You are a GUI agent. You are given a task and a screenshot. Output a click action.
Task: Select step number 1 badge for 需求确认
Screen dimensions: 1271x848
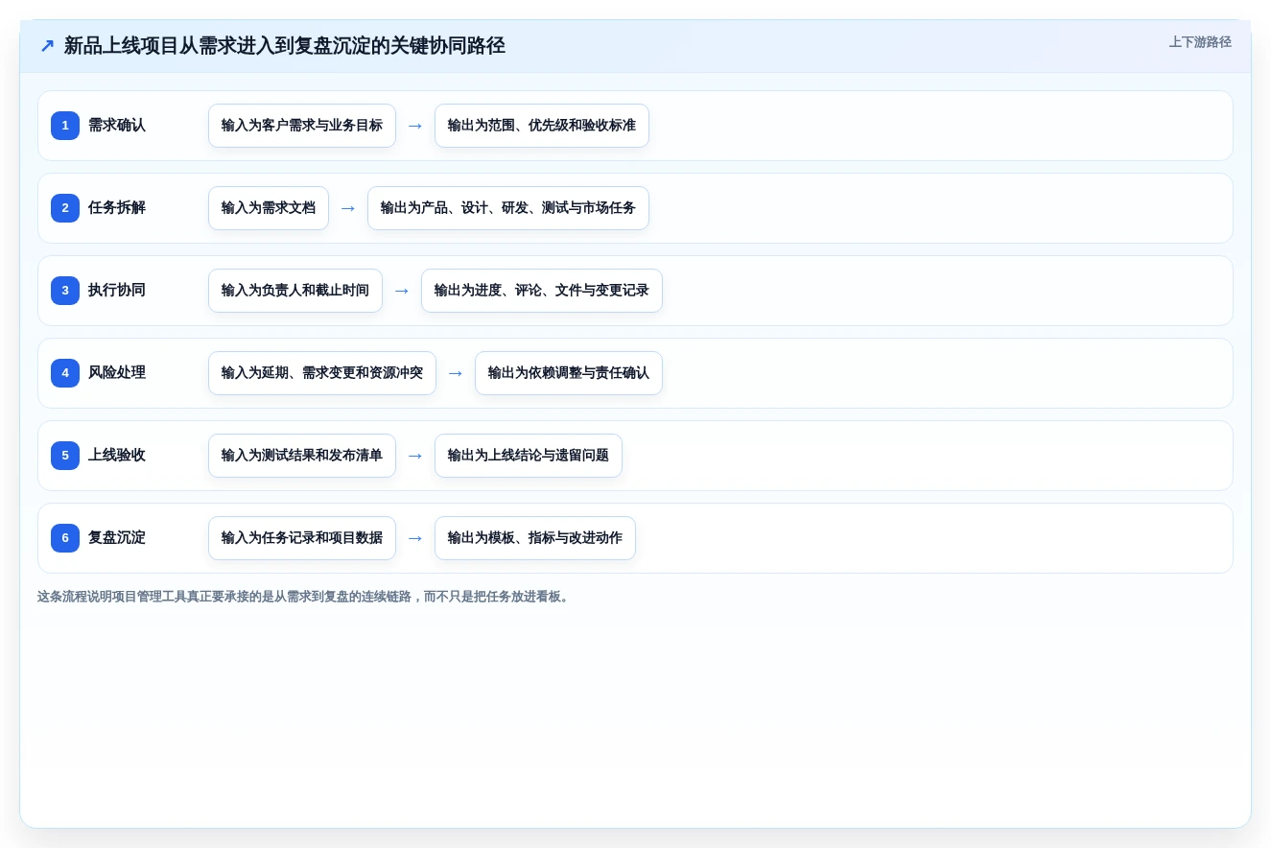[x=65, y=126]
